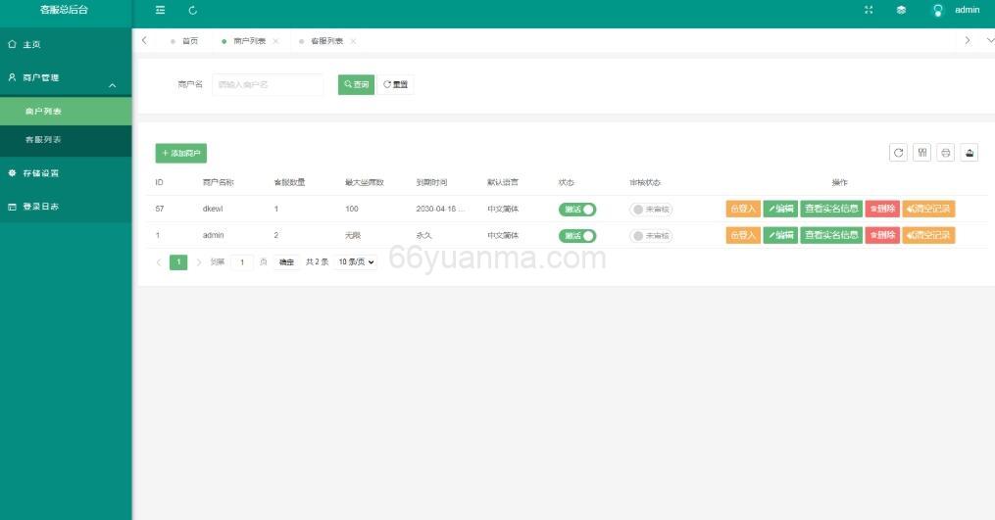Toggle the 未审核 switch for admin row
This screenshot has height=520, width=995.
(x=651, y=235)
